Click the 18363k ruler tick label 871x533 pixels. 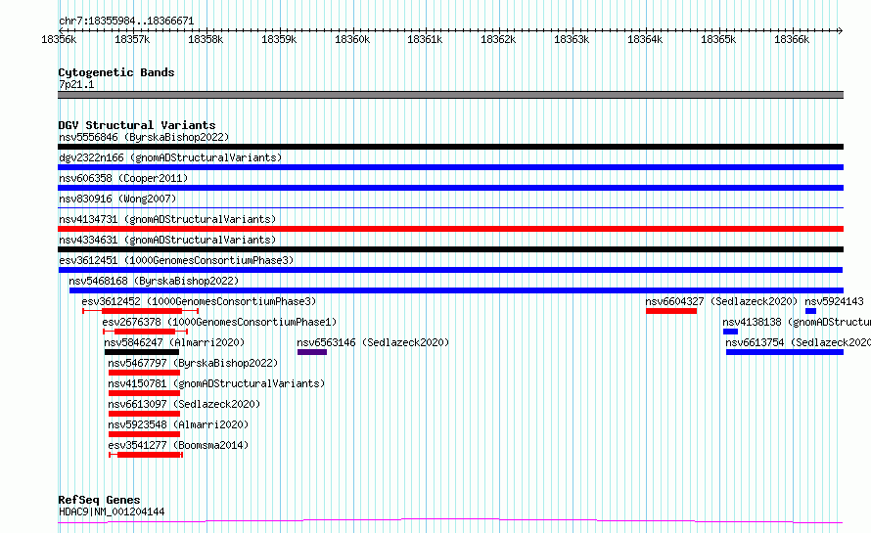tap(572, 39)
